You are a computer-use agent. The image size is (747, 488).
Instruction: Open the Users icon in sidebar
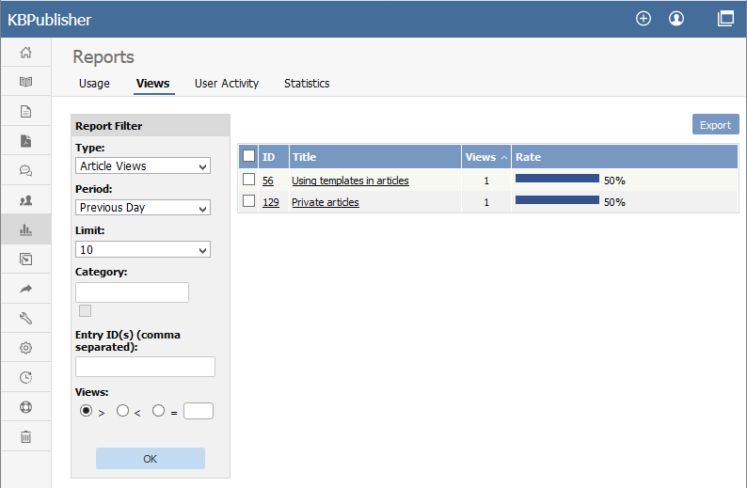point(25,200)
